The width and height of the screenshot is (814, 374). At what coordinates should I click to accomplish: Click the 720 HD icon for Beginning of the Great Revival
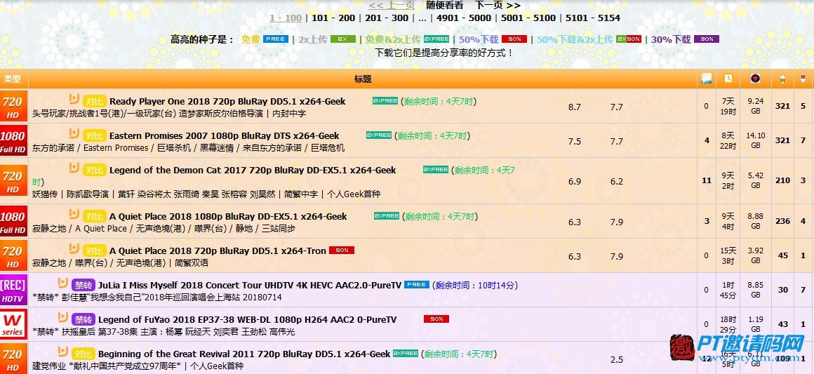tap(13, 359)
